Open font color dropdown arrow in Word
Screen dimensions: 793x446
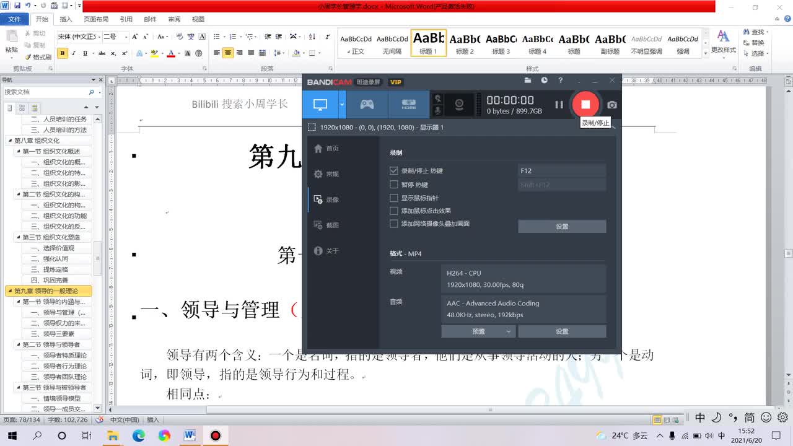178,53
